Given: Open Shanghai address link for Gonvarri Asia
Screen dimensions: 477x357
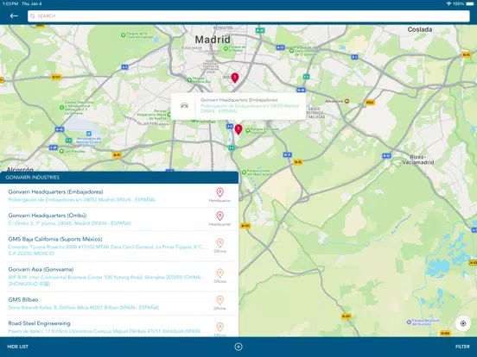Looking at the screenshot, I should [106, 280].
